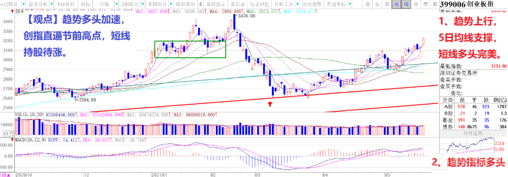The height and width of the screenshot is (177, 508).
Task: Click the lock icon before 系统指示
Action: click(200, 4)
